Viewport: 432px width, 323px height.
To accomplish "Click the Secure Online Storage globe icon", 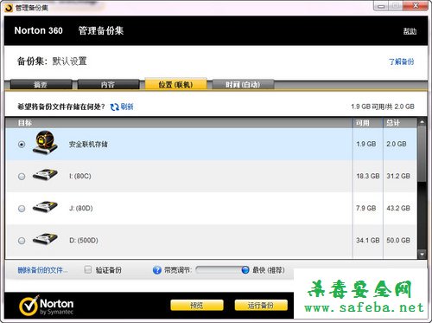I will 45,143.
